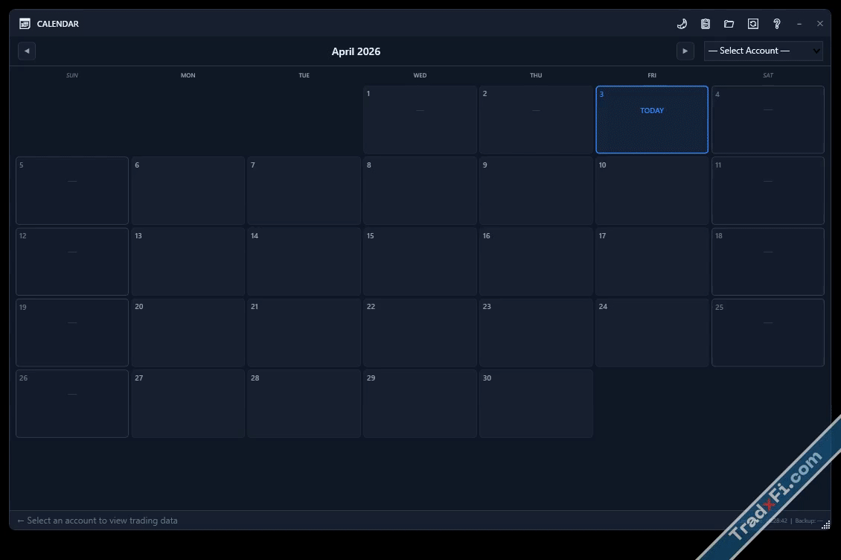Screen dimensions: 841x560
Task: Select today's cell, April 3
Action: (652, 120)
